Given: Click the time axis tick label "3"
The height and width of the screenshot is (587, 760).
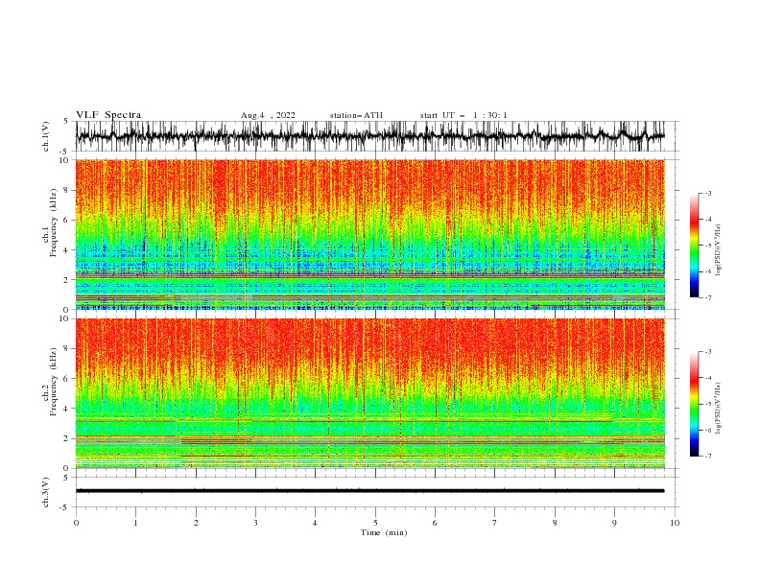Looking at the screenshot, I should coord(255,523).
